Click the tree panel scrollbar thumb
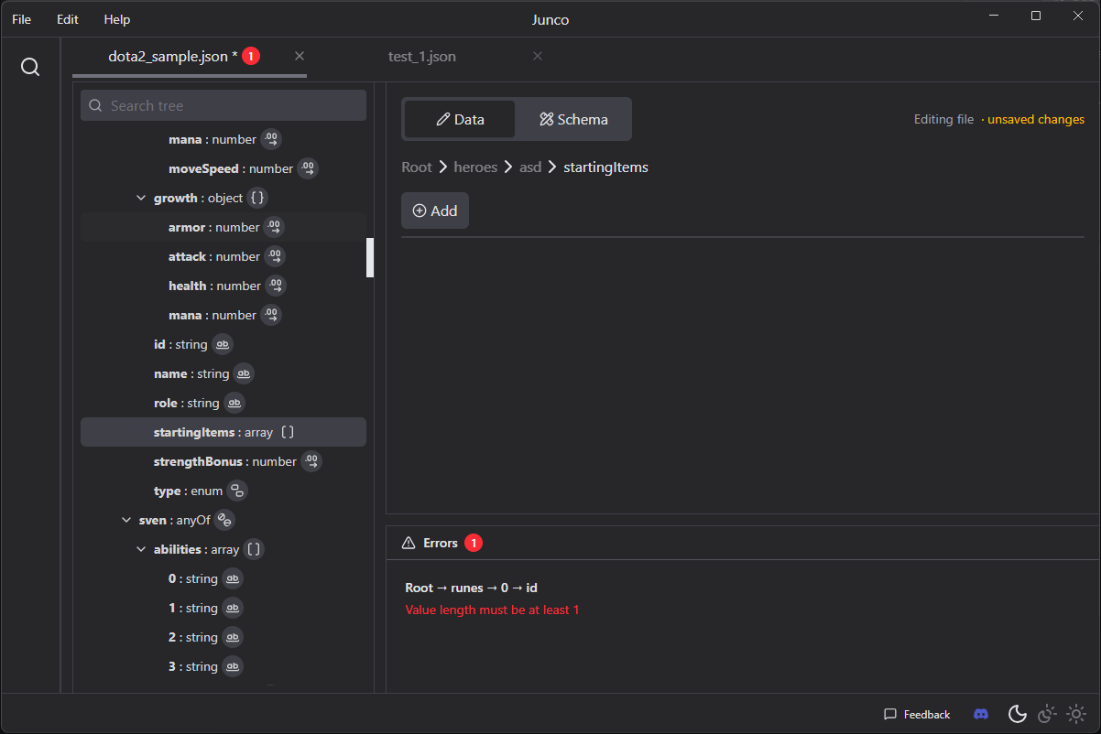 [x=370, y=257]
